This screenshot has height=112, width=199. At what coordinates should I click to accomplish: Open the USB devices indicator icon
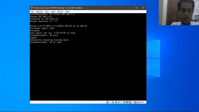click(119, 102)
